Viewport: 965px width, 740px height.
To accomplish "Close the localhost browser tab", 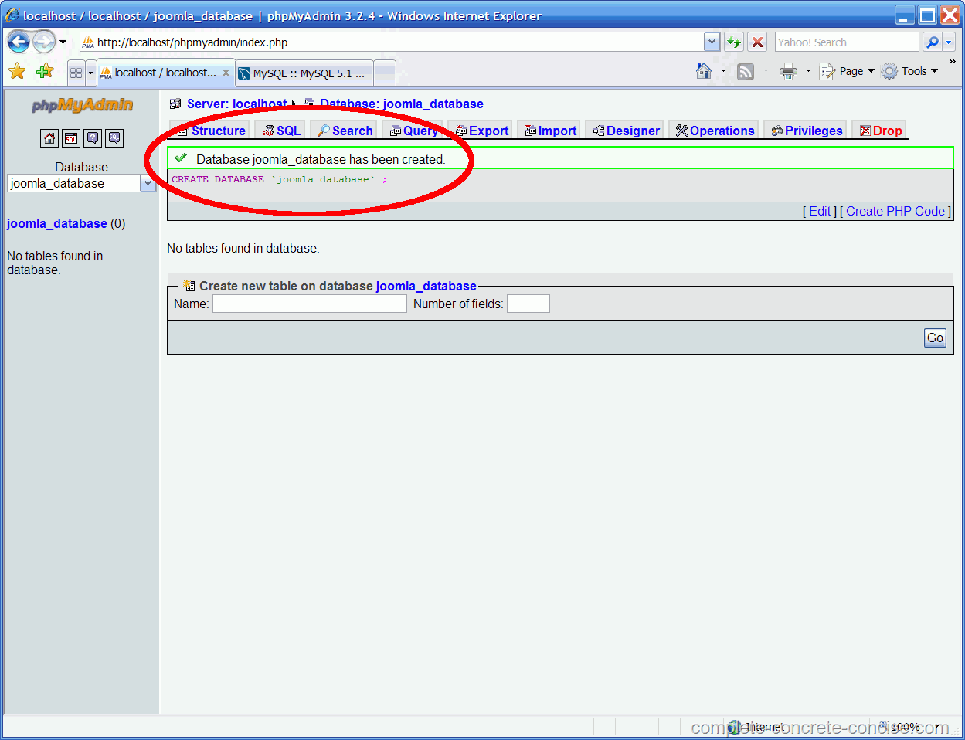I will (x=226, y=73).
